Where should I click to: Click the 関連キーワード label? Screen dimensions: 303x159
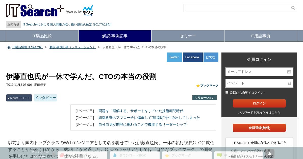pyautogui.click(x=19, y=98)
